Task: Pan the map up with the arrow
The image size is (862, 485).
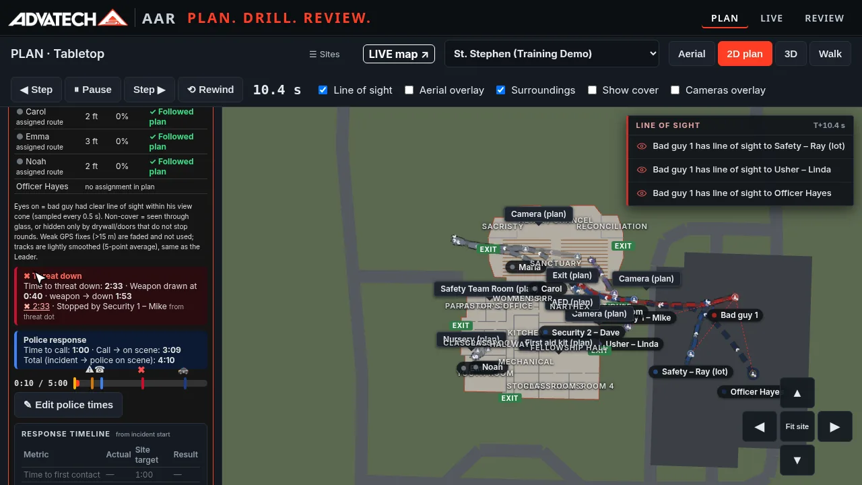Action: 797,393
